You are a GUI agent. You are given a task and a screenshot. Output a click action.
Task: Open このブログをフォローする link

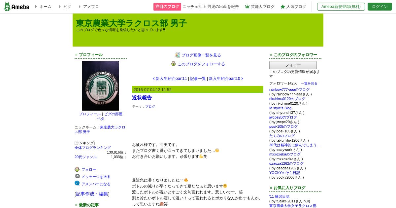coord(201,64)
